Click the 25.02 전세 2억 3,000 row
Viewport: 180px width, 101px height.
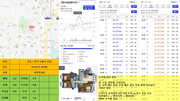(x=159, y=39)
